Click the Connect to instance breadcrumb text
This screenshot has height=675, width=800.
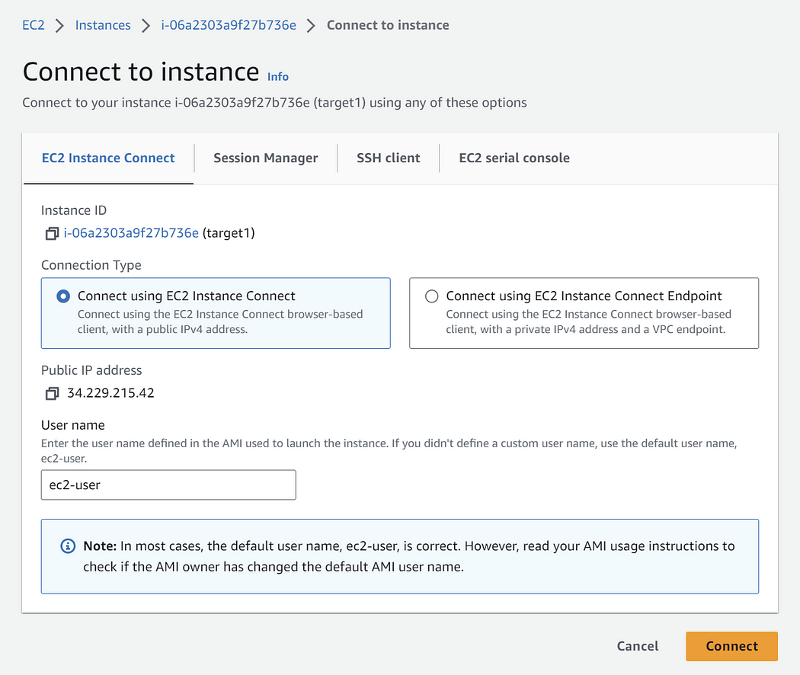click(x=388, y=25)
